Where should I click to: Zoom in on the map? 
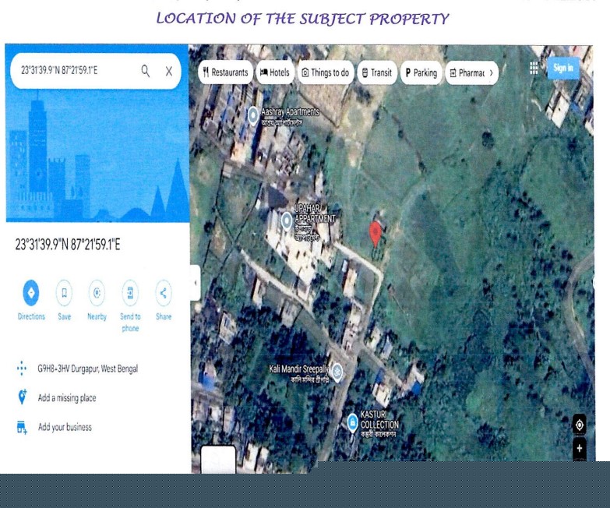(580, 448)
